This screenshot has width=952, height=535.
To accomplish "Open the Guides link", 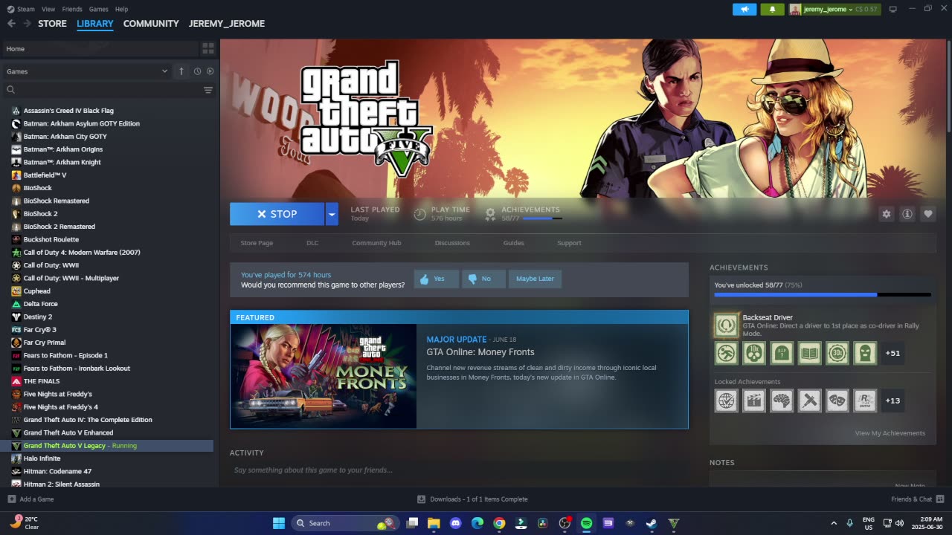I will click(513, 243).
